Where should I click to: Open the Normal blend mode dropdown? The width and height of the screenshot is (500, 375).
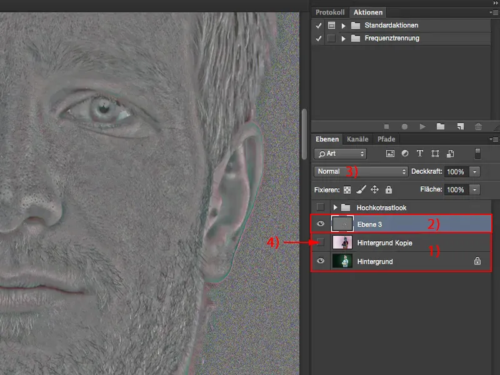tap(361, 171)
